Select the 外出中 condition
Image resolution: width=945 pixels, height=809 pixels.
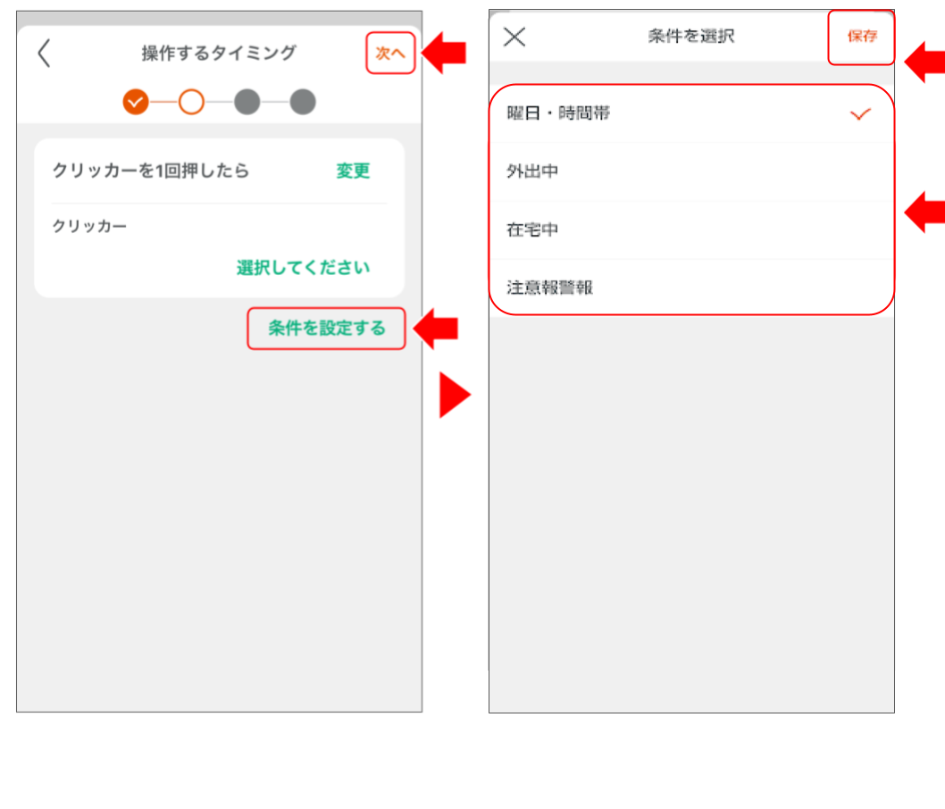tap(533, 171)
